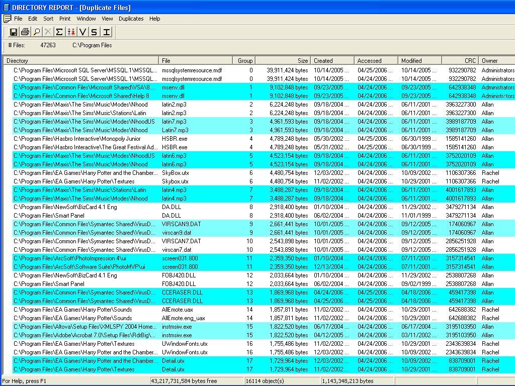Sort by the Modified column header
This screenshot has height=386, width=515.
[419, 61]
